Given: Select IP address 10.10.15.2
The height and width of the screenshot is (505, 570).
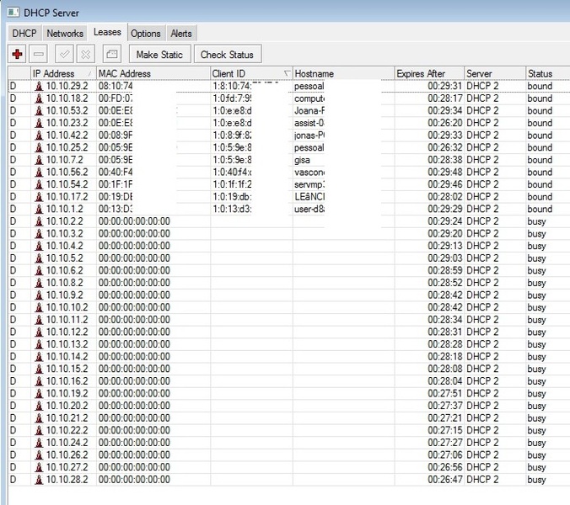Looking at the screenshot, I should coord(67,369).
